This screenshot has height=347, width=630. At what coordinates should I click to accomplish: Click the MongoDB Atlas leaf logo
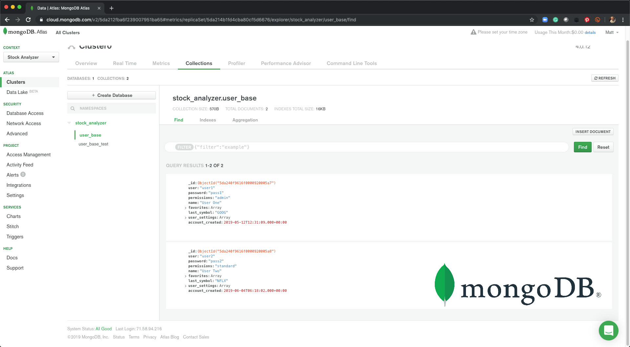[x=5, y=32]
